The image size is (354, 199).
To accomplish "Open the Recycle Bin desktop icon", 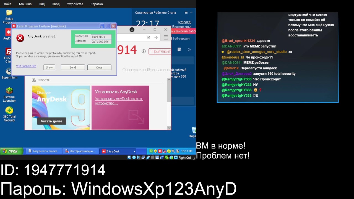I will (193, 132).
